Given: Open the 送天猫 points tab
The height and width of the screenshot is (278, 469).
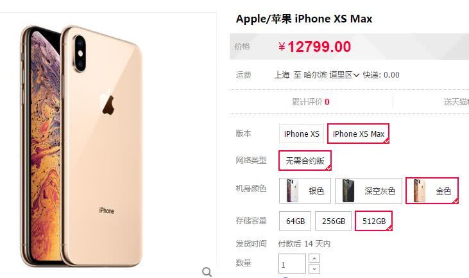Looking at the screenshot, I should (x=456, y=101).
